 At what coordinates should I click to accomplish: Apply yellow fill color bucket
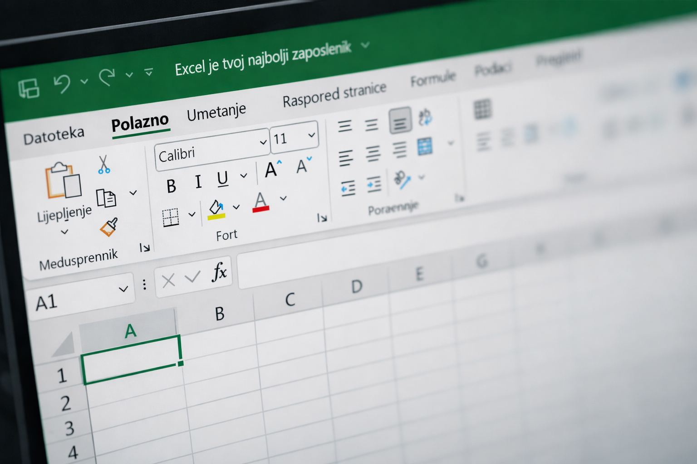pyautogui.click(x=216, y=210)
